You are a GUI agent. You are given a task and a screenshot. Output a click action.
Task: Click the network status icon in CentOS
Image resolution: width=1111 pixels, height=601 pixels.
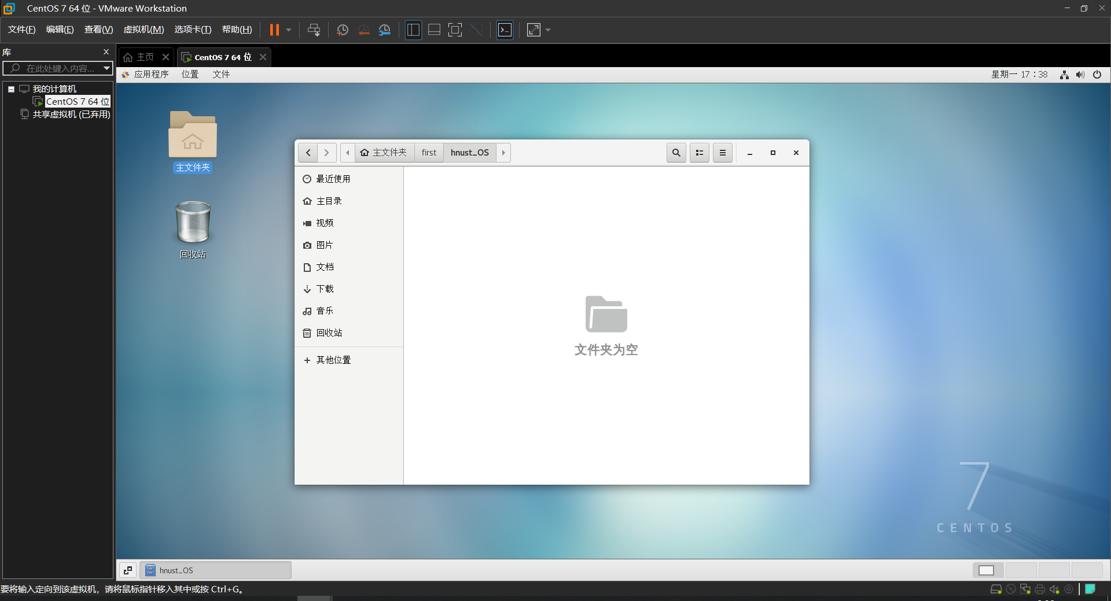coord(1064,75)
